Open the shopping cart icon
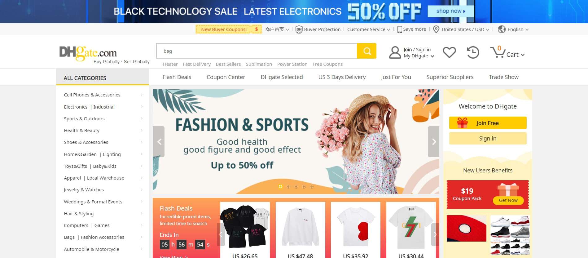 498,52
